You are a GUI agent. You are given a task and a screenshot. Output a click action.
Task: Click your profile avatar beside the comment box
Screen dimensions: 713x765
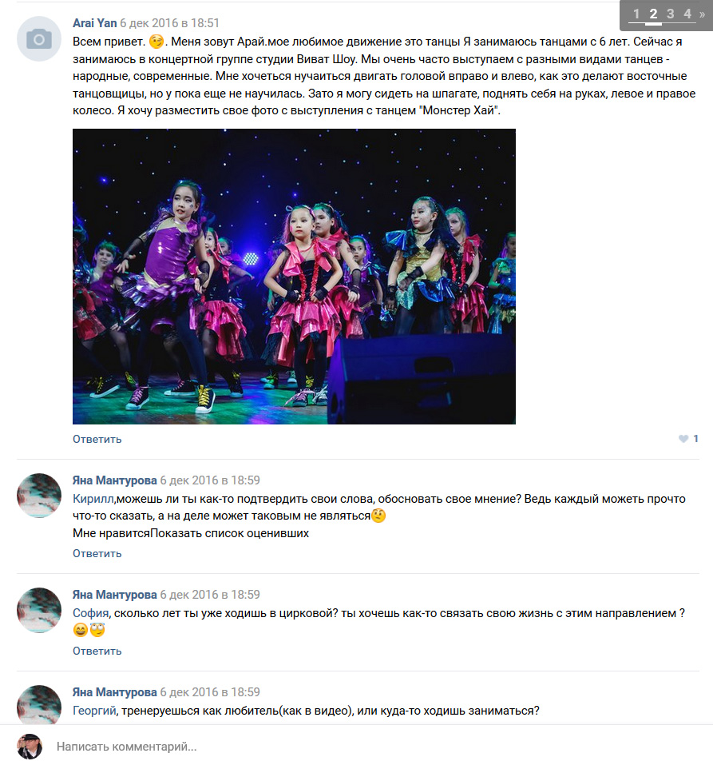[x=30, y=747]
